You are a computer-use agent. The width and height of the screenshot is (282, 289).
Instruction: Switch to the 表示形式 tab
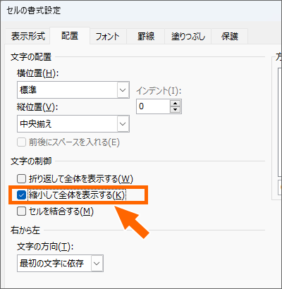(27, 37)
